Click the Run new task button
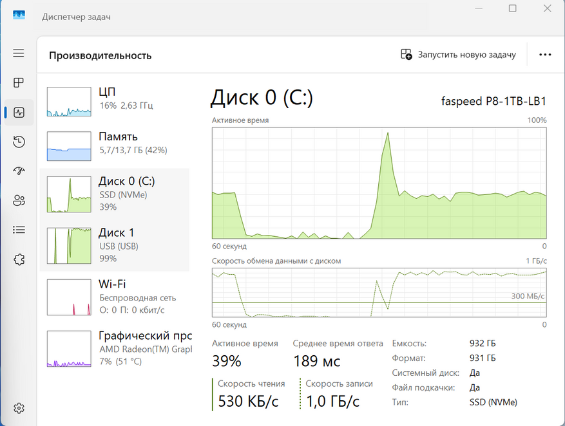This screenshot has width=565, height=426. click(x=458, y=55)
